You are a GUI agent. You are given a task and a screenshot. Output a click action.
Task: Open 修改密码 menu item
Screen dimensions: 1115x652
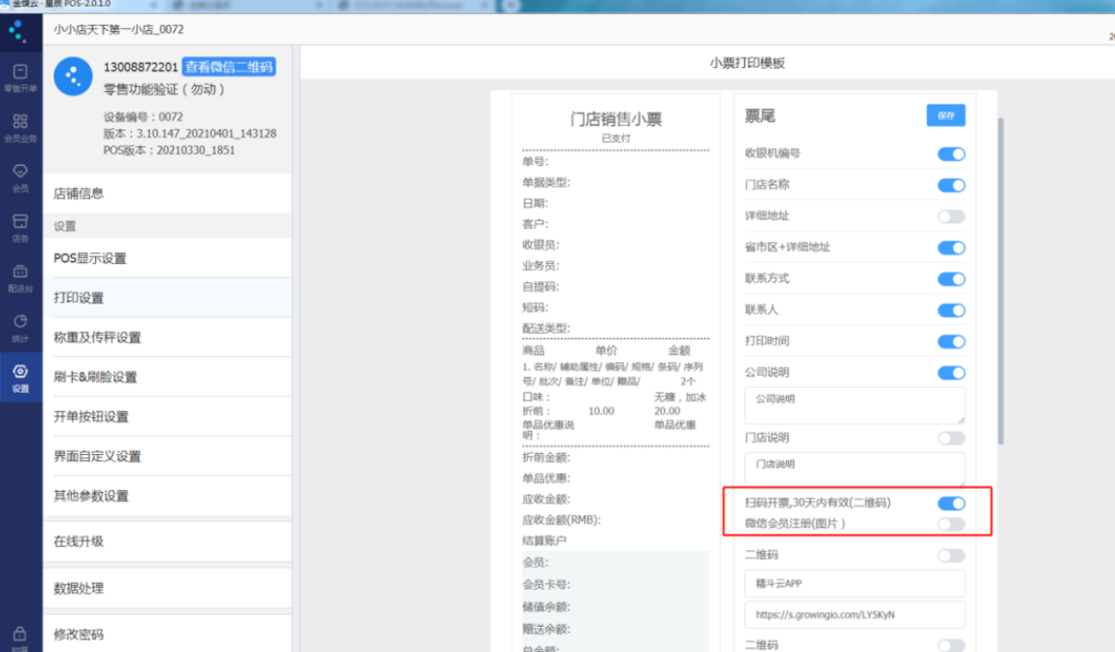click(167, 635)
